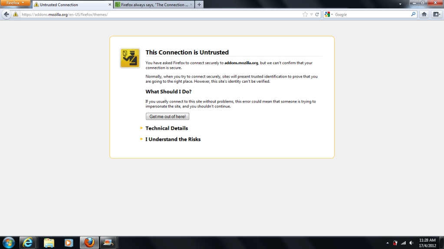Open the orange Firefox menu button

[15, 3]
